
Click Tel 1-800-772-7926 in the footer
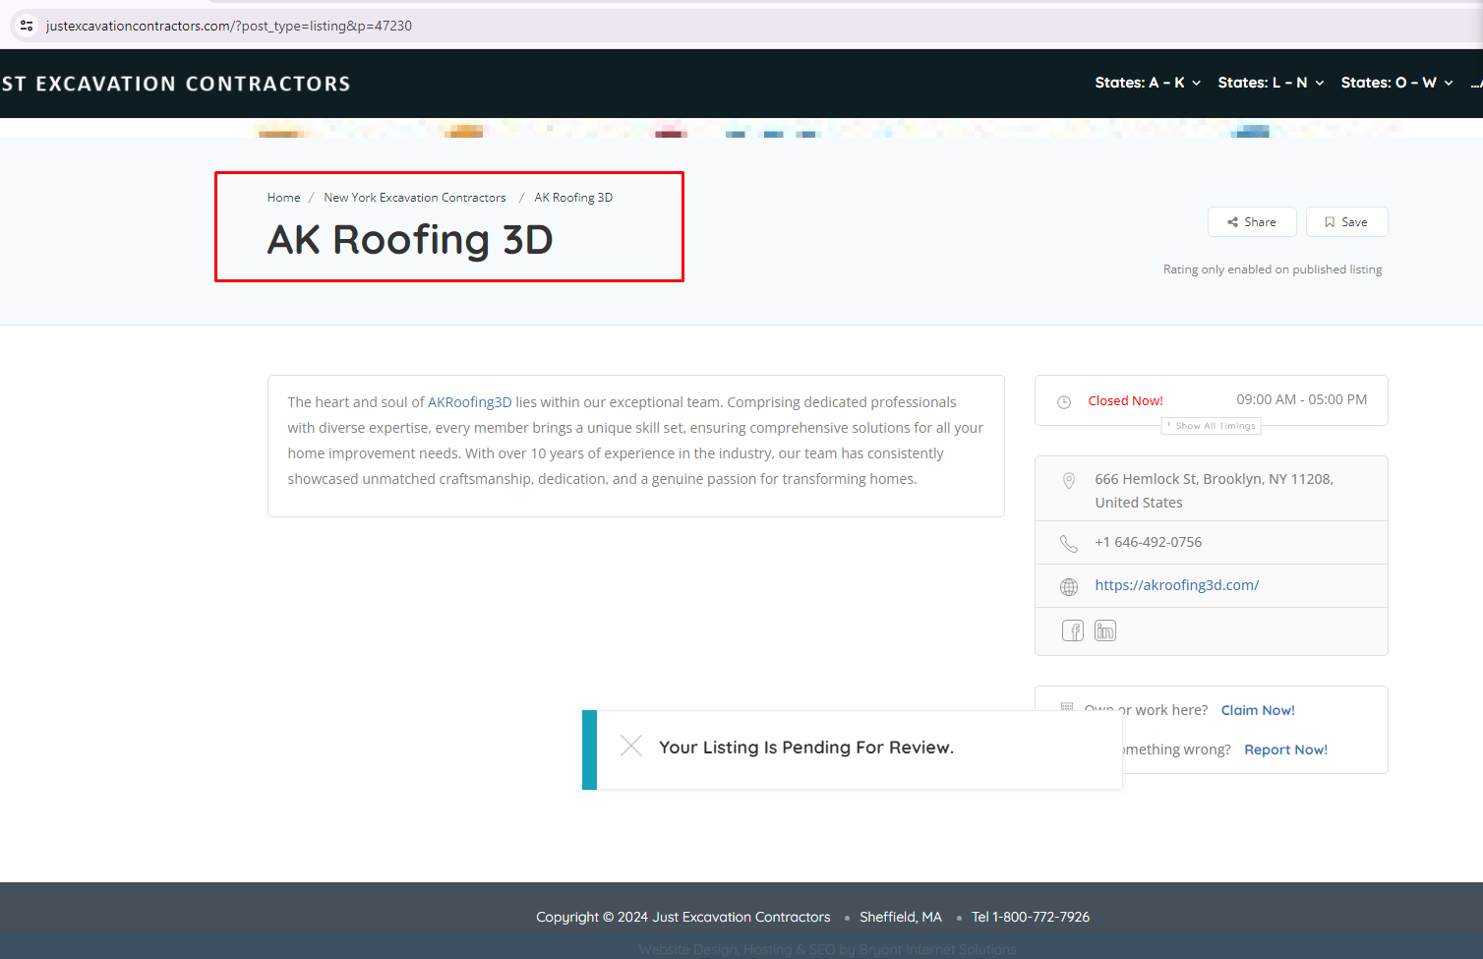pyautogui.click(x=1031, y=917)
